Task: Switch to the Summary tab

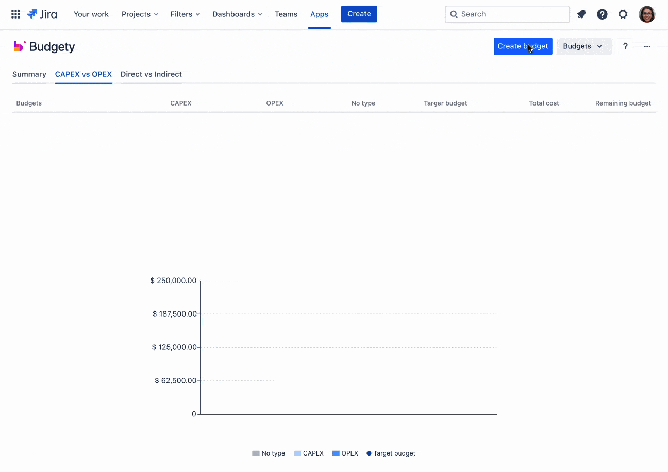Action: click(x=29, y=74)
